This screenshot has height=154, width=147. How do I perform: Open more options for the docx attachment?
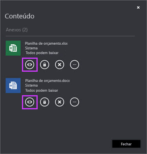coord(74,102)
